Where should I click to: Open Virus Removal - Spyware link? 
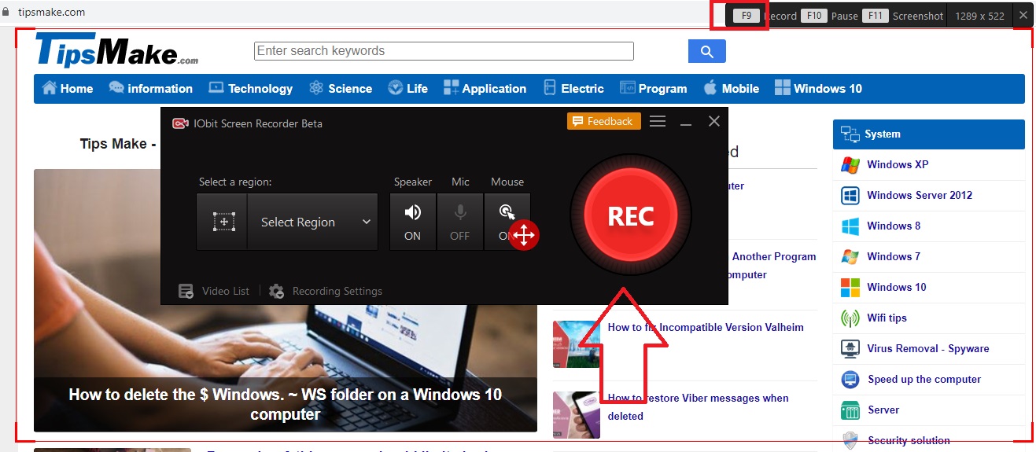(928, 348)
